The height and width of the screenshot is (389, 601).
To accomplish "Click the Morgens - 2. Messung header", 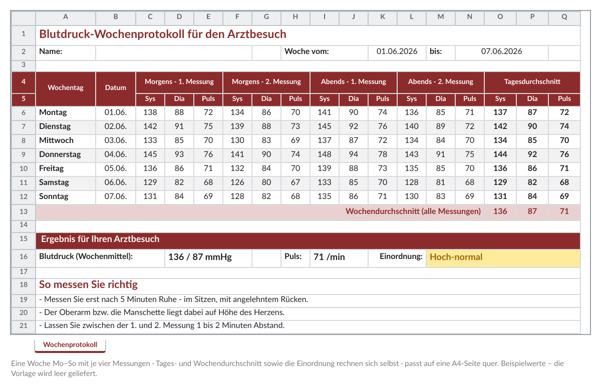I will (x=266, y=81).
